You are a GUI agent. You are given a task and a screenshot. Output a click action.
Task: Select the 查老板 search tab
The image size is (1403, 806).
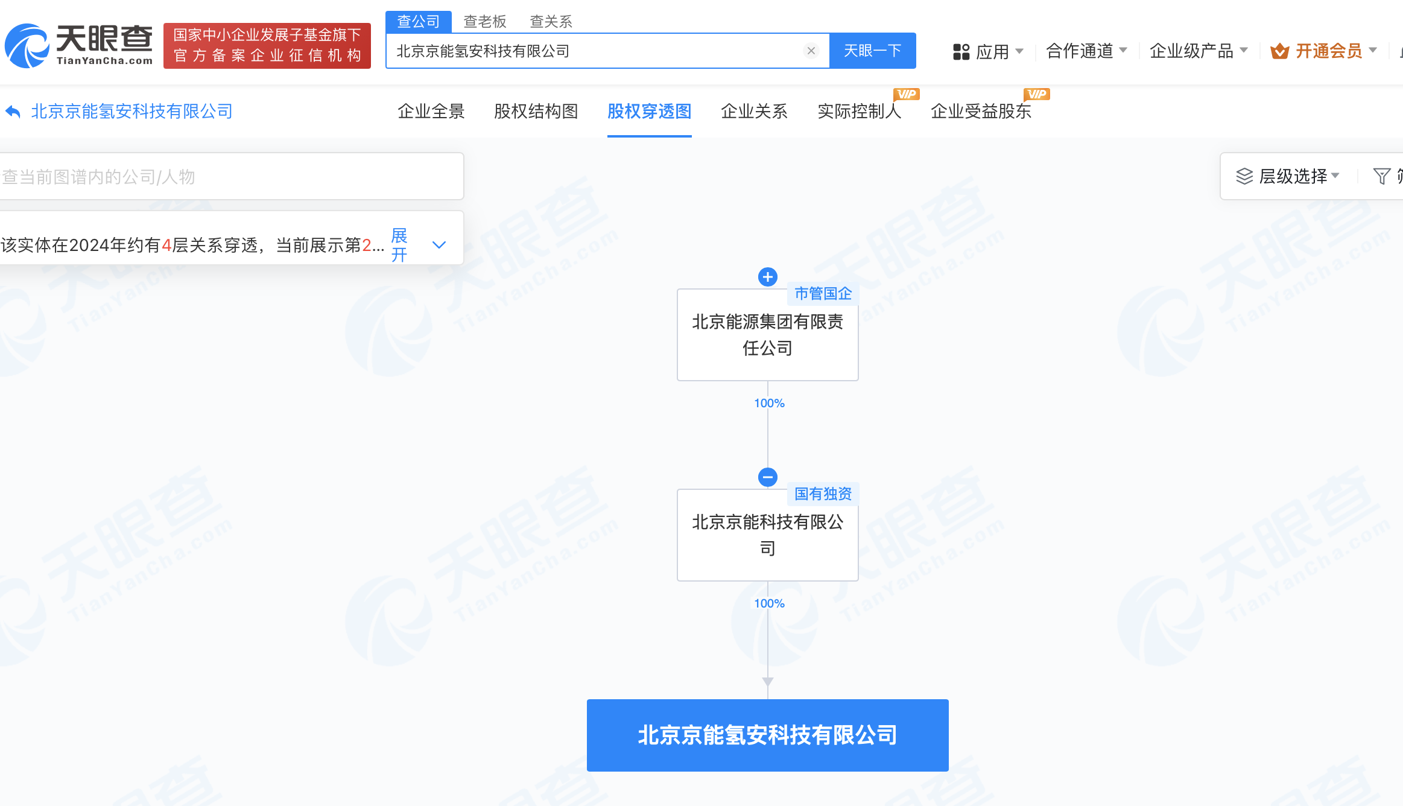(484, 22)
